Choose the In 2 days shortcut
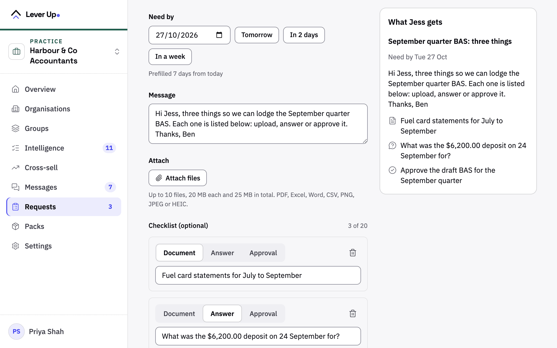This screenshot has width=557, height=348. [304, 35]
